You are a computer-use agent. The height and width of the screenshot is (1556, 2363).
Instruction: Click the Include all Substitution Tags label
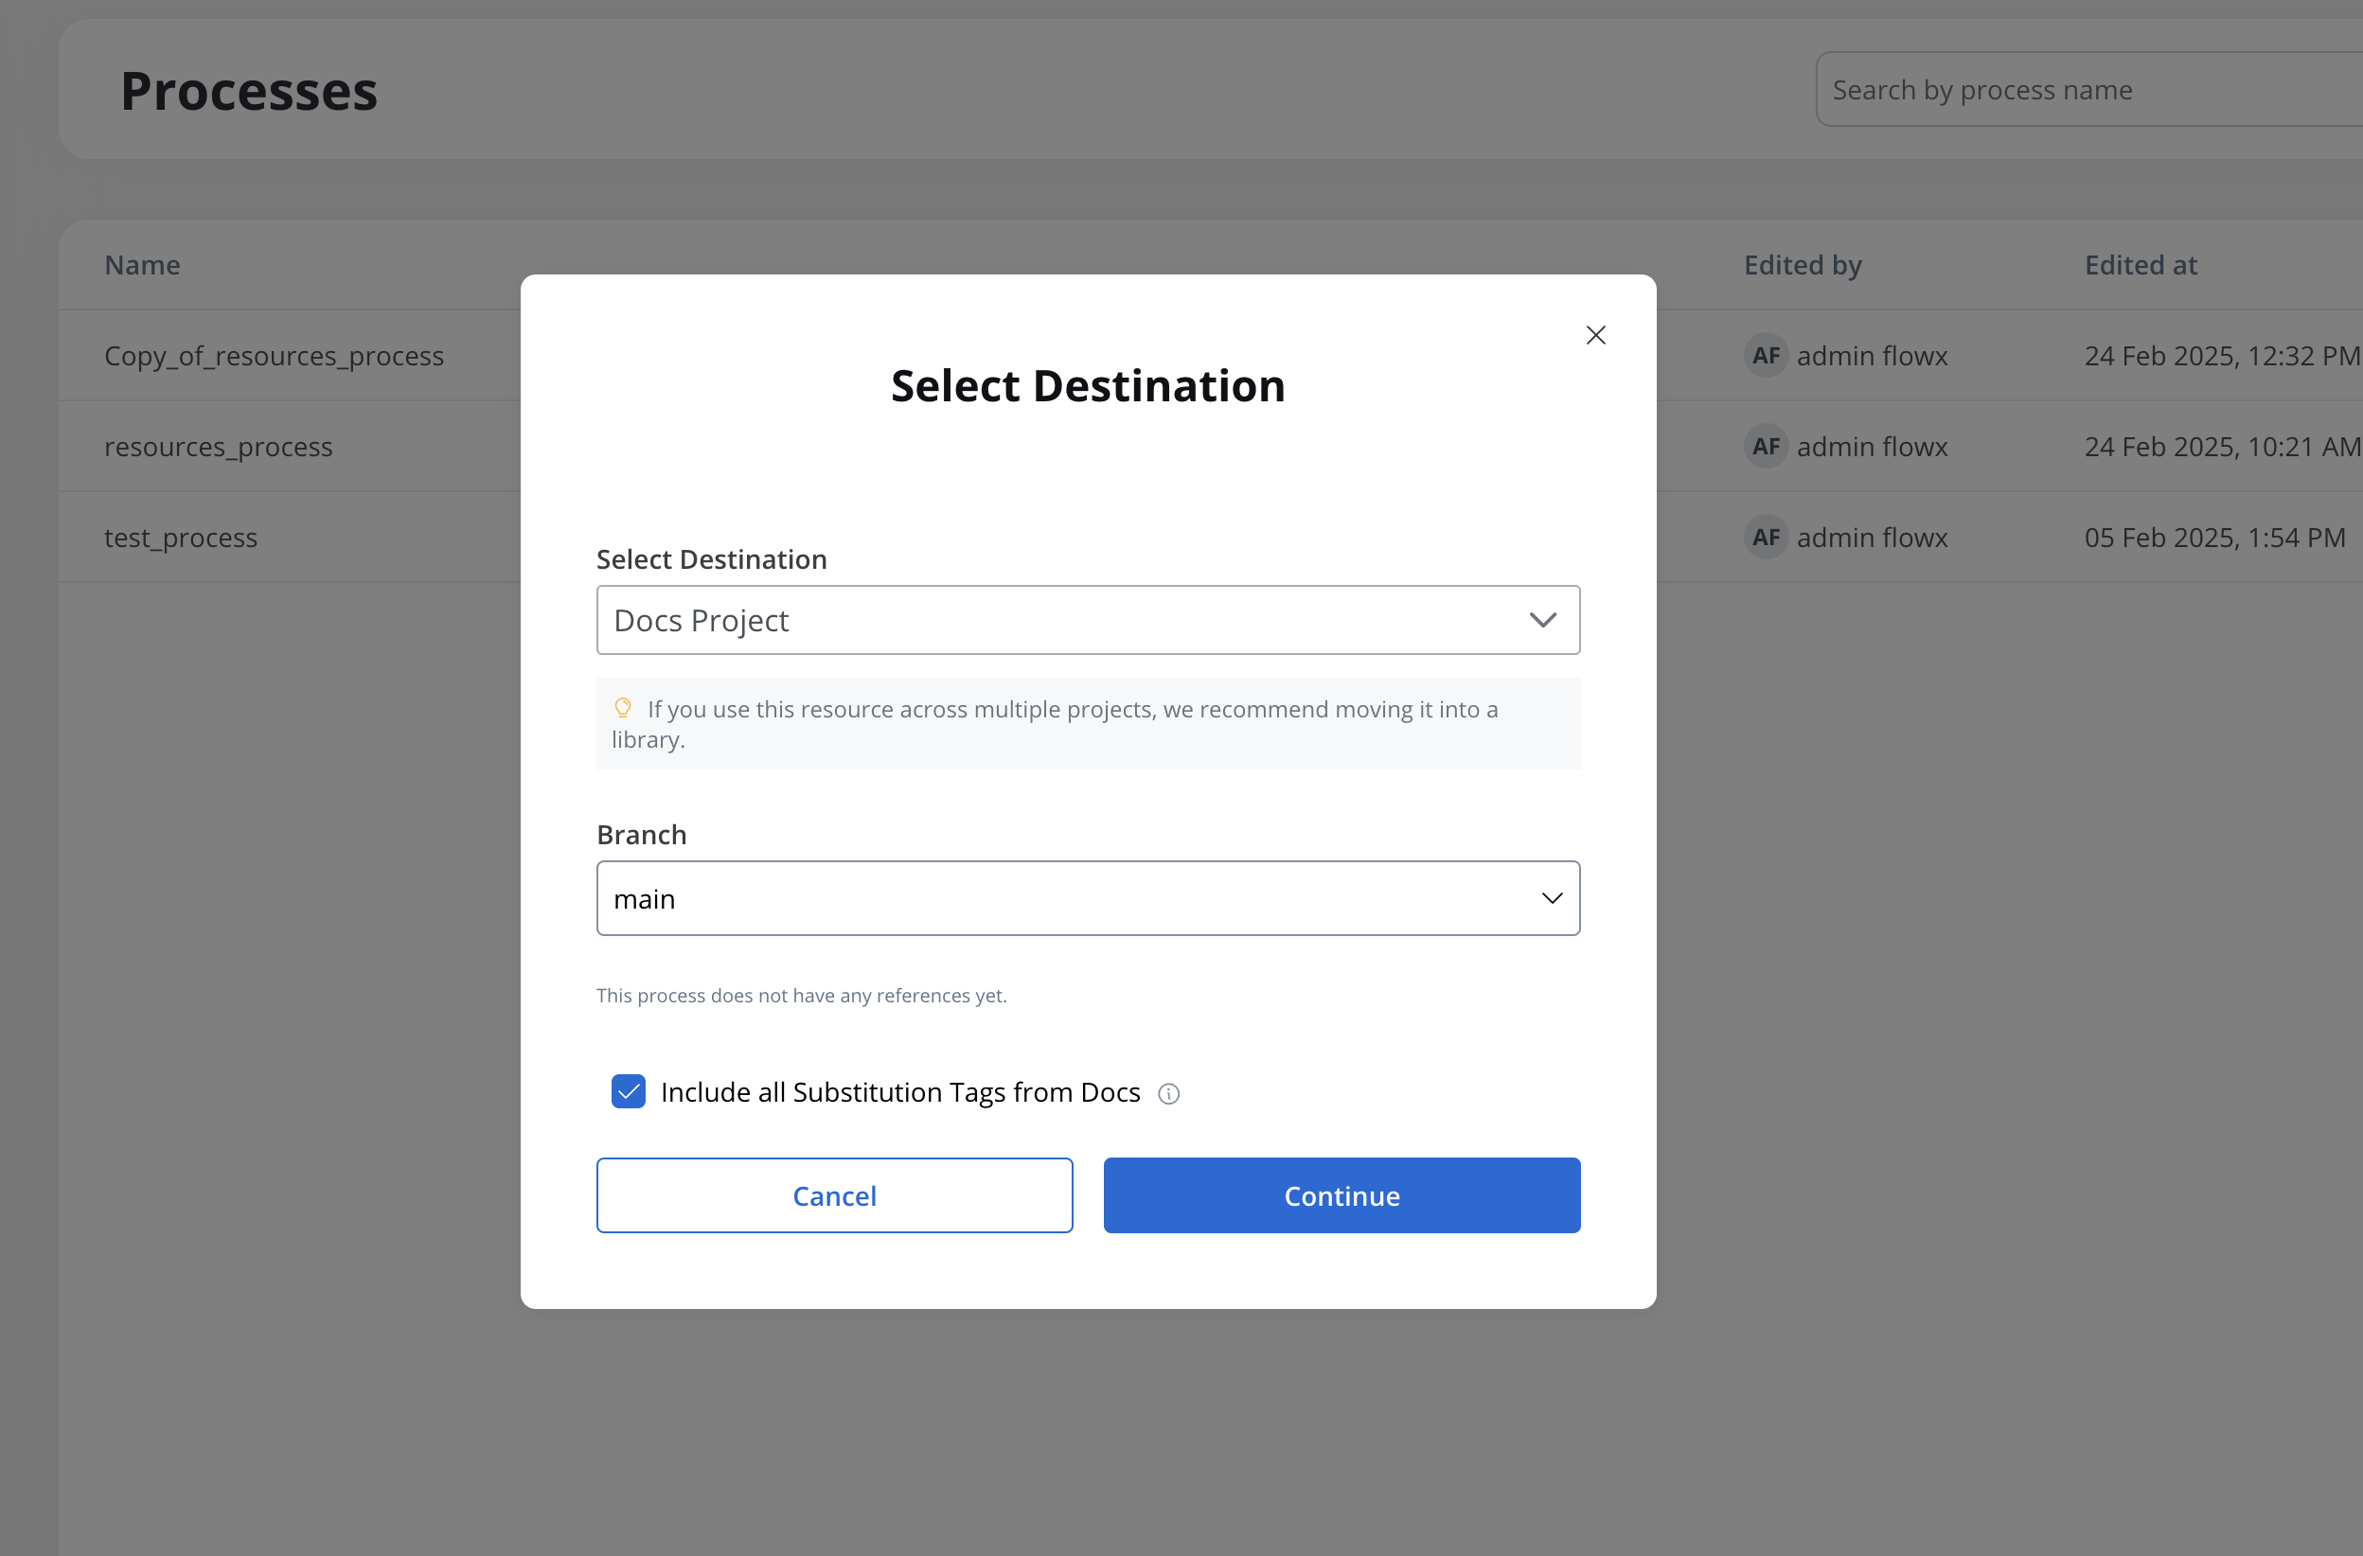coord(900,1091)
